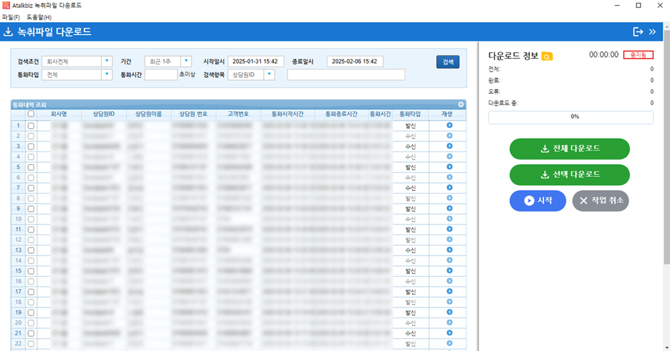Open the 검색조건 회사전체 dropdown
This screenshot has height=351, width=670.
tap(107, 62)
